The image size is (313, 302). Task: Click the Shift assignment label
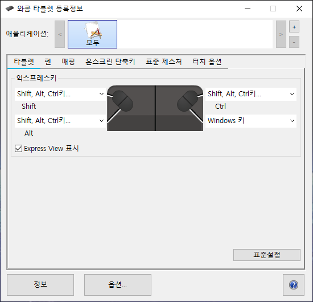click(x=29, y=107)
